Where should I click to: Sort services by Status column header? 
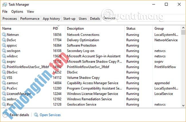coord(131,28)
